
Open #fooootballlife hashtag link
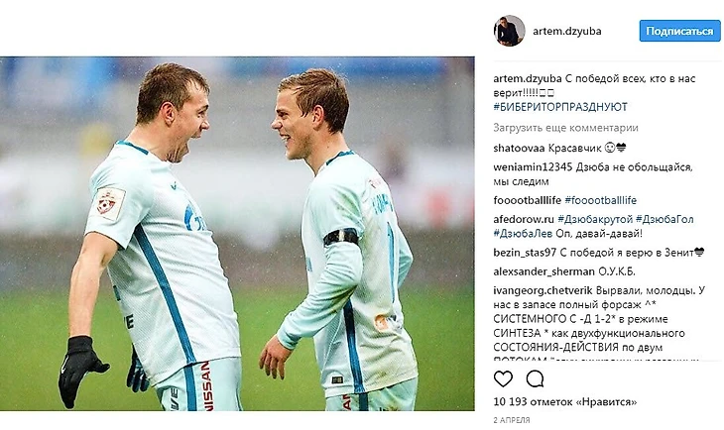(600, 200)
